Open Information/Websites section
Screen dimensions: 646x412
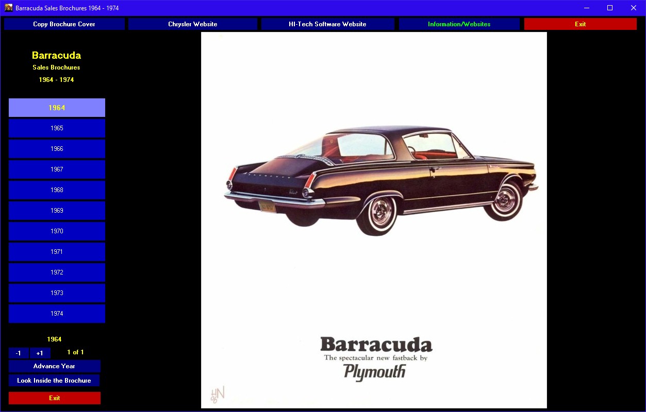(x=459, y=24)
